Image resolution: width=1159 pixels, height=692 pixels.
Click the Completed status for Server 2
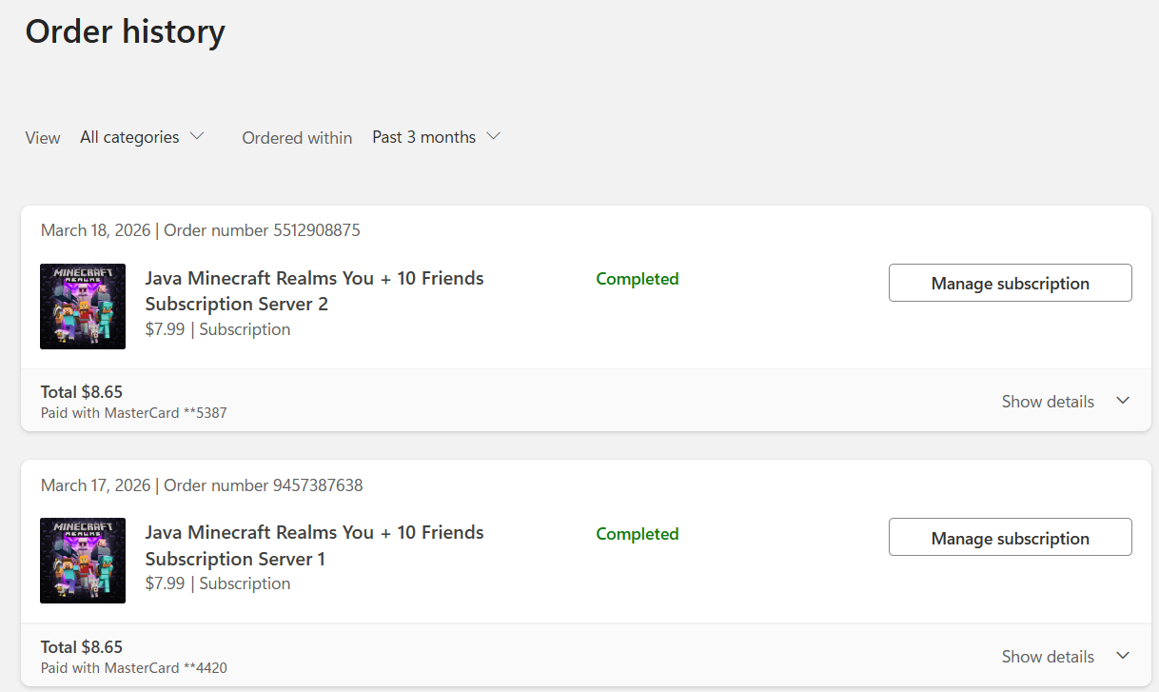638,279
